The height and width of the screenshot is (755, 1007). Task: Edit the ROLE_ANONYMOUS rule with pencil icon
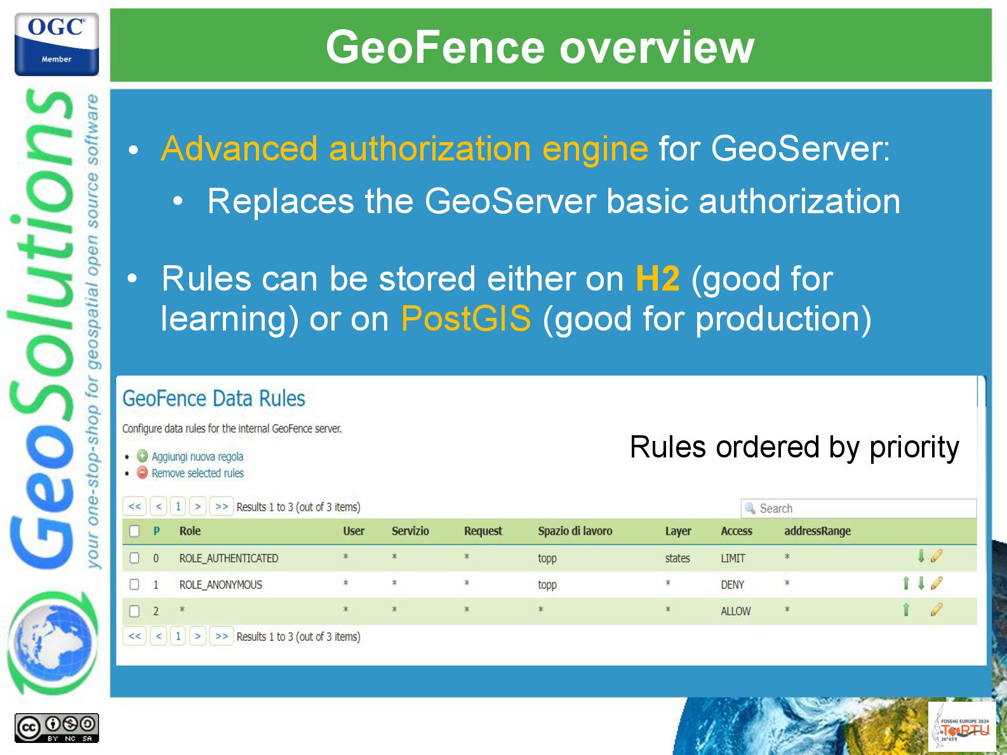[937, 583]
